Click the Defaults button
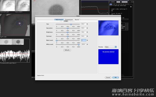Screen dimensions: 156x97 [x=67, y=50]
